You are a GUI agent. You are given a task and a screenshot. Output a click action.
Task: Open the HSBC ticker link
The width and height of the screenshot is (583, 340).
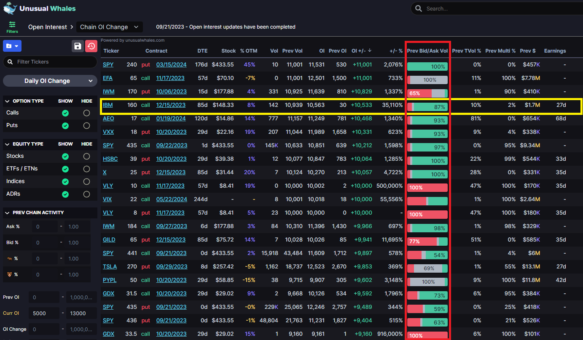pos(110,159)
